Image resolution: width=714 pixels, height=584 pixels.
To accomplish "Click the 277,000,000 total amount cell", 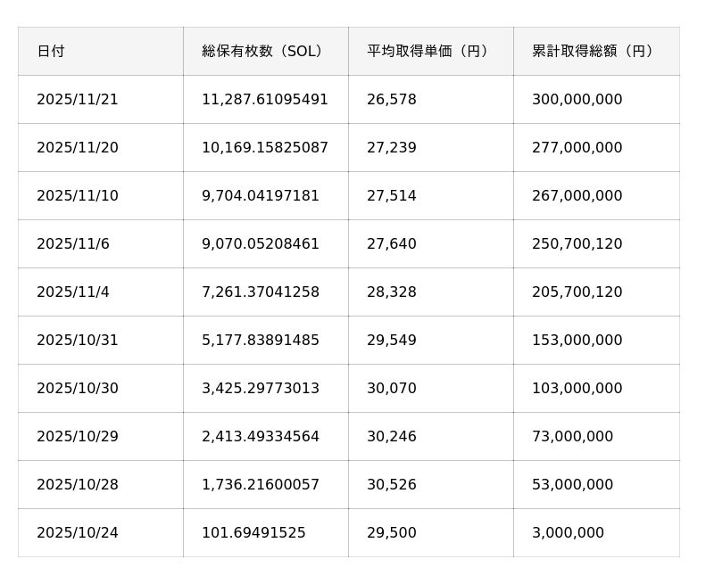I will (x=577, y=148).
